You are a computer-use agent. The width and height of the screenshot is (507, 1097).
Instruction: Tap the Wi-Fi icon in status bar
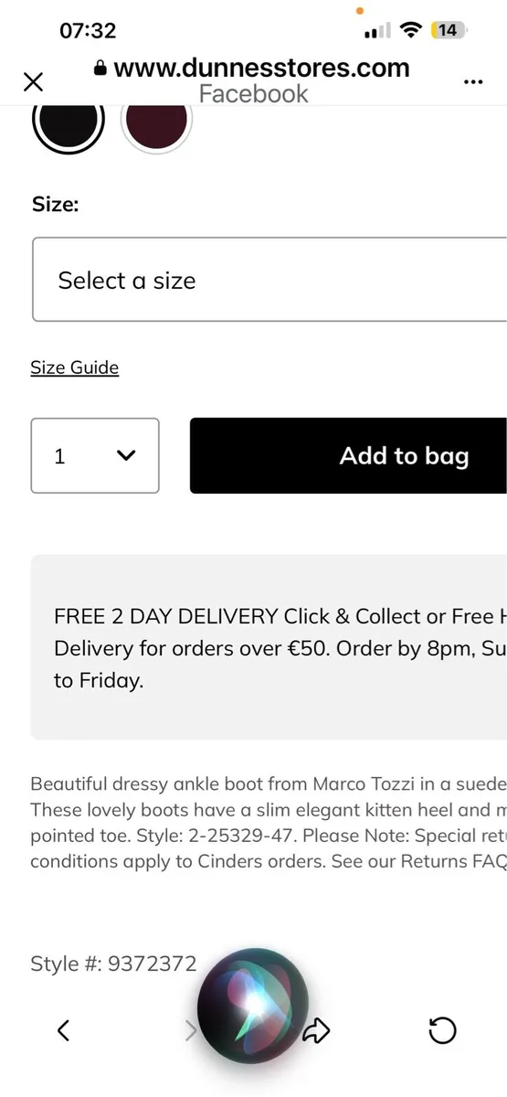click(x=411, y=30)
